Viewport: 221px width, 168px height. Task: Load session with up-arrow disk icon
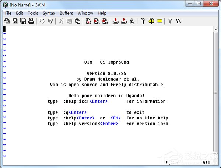pyautogui.click(x=116, y=21)
